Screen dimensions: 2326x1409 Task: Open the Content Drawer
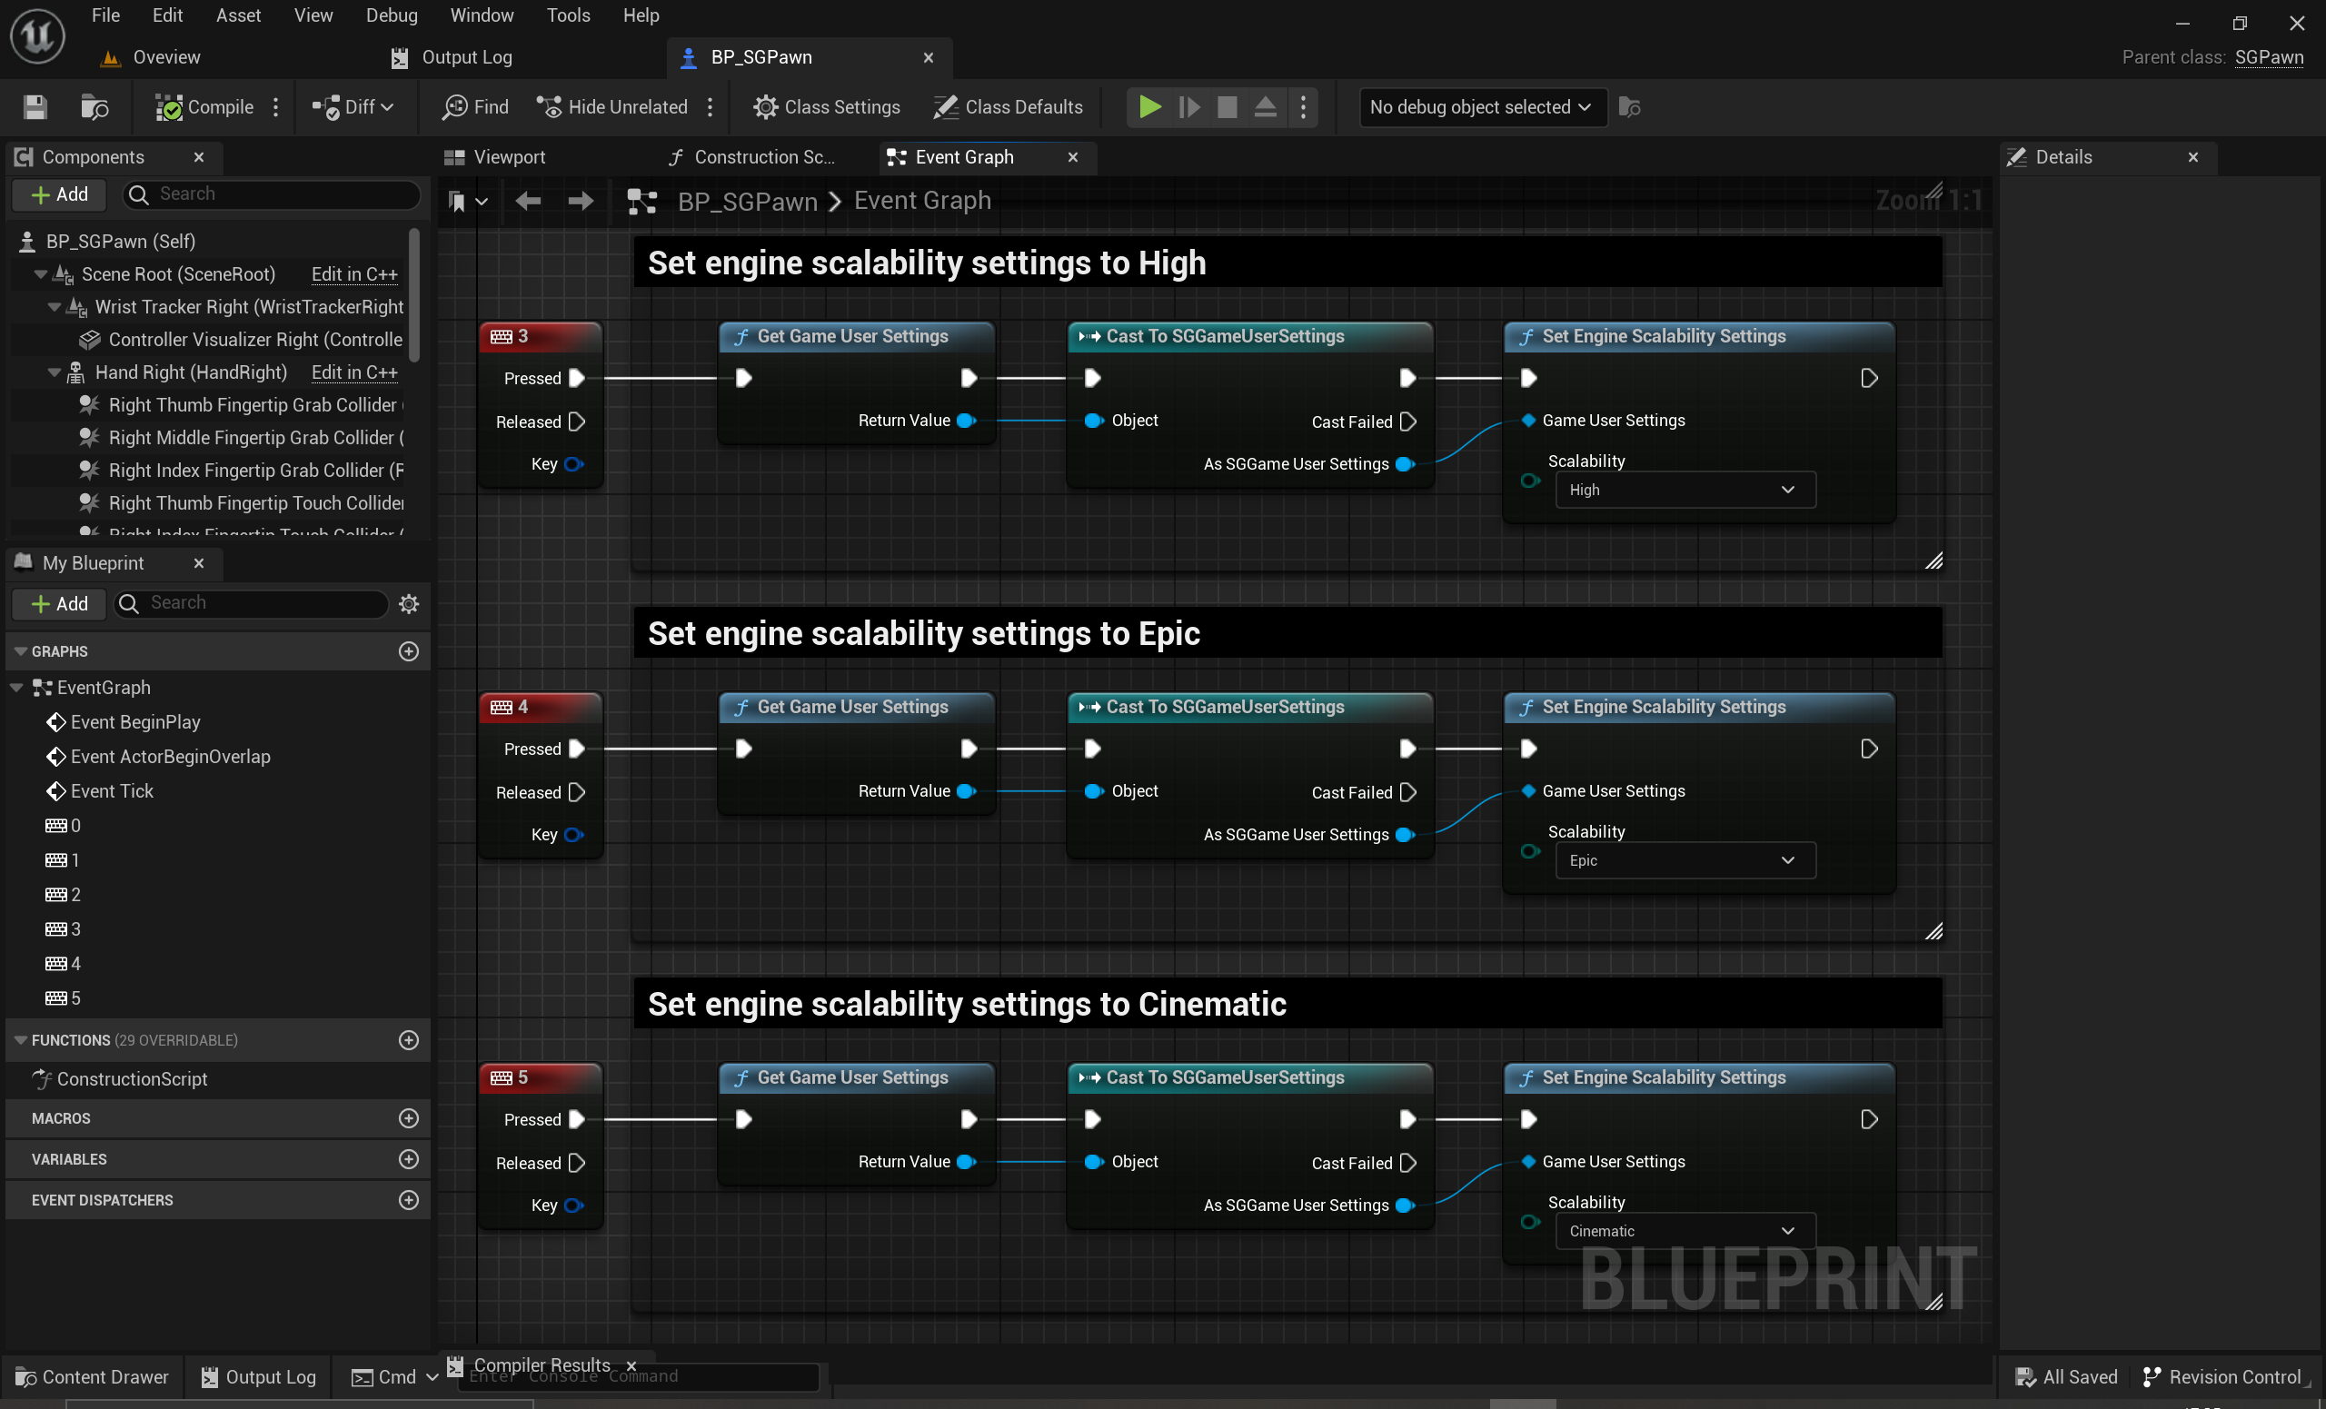click(x=92, y=1377)
